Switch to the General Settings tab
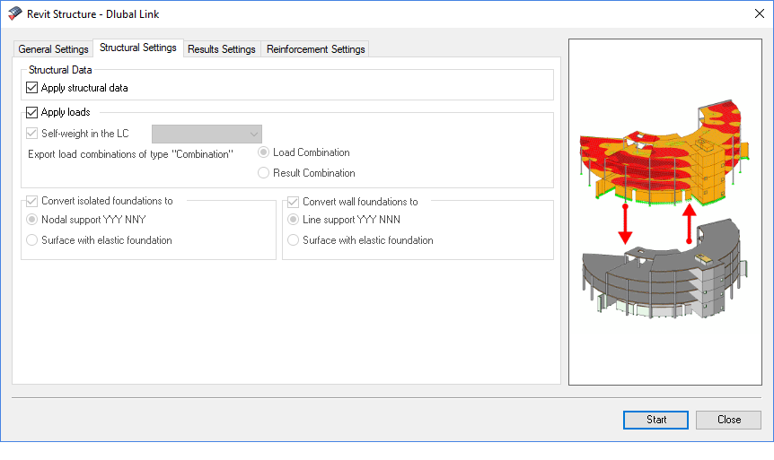774x460 pixels. pyautogui.click(x=54, y=49)
